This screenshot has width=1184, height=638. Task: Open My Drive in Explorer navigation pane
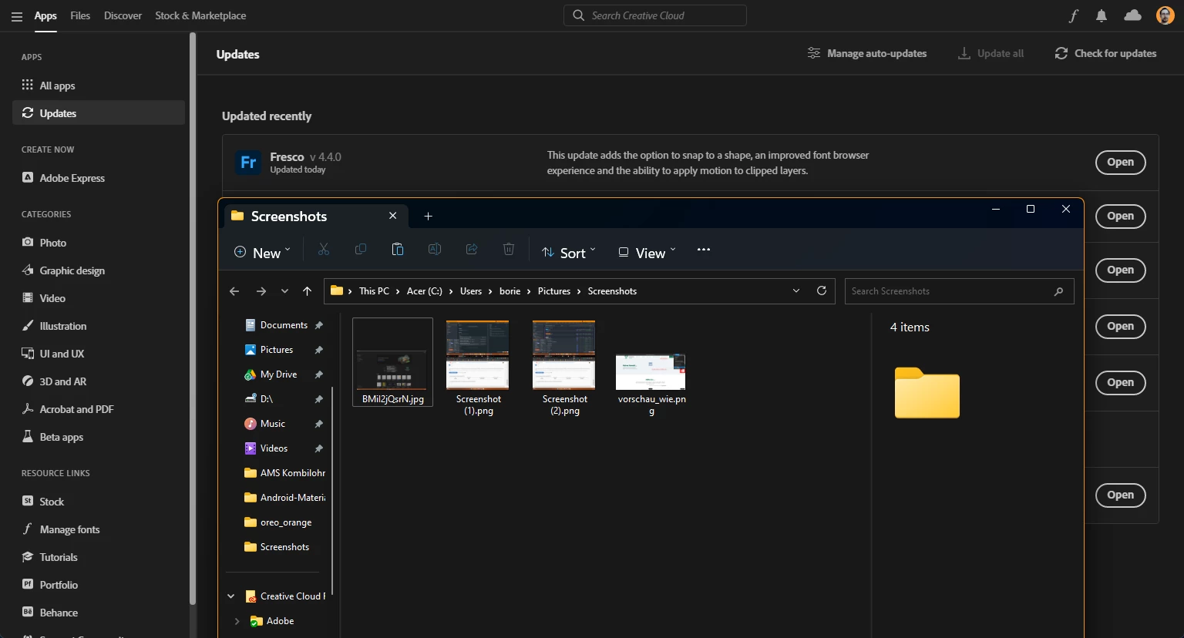coord(278,374)
